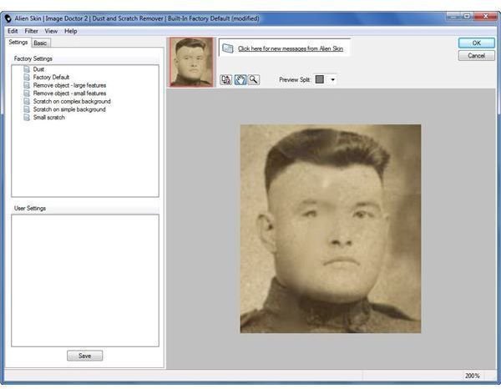501x389 pixels.
Task: Select Remove object - large features
Action: [69, 85]
